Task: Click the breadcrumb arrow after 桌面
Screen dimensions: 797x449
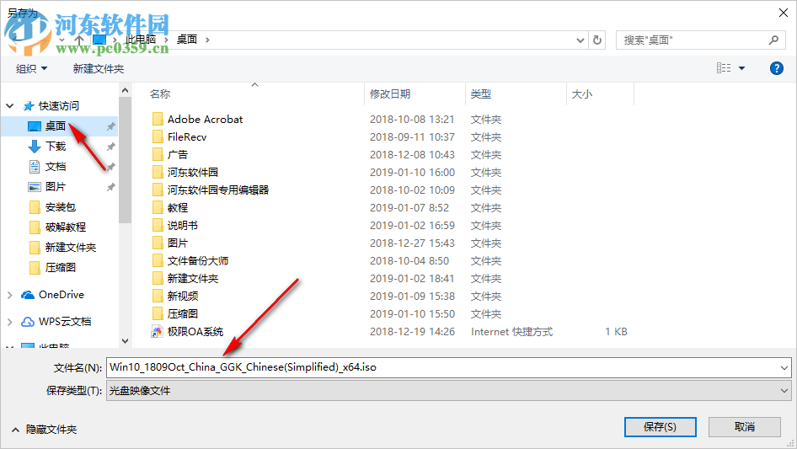Action: (207, 40)
